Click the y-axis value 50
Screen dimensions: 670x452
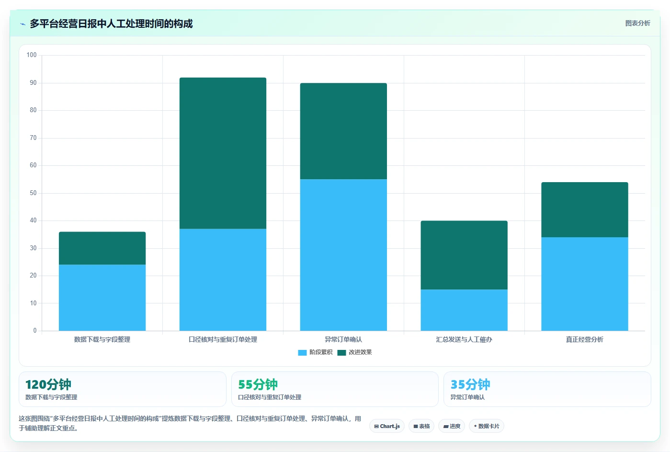pyautogui.click(x=33, y=193)
